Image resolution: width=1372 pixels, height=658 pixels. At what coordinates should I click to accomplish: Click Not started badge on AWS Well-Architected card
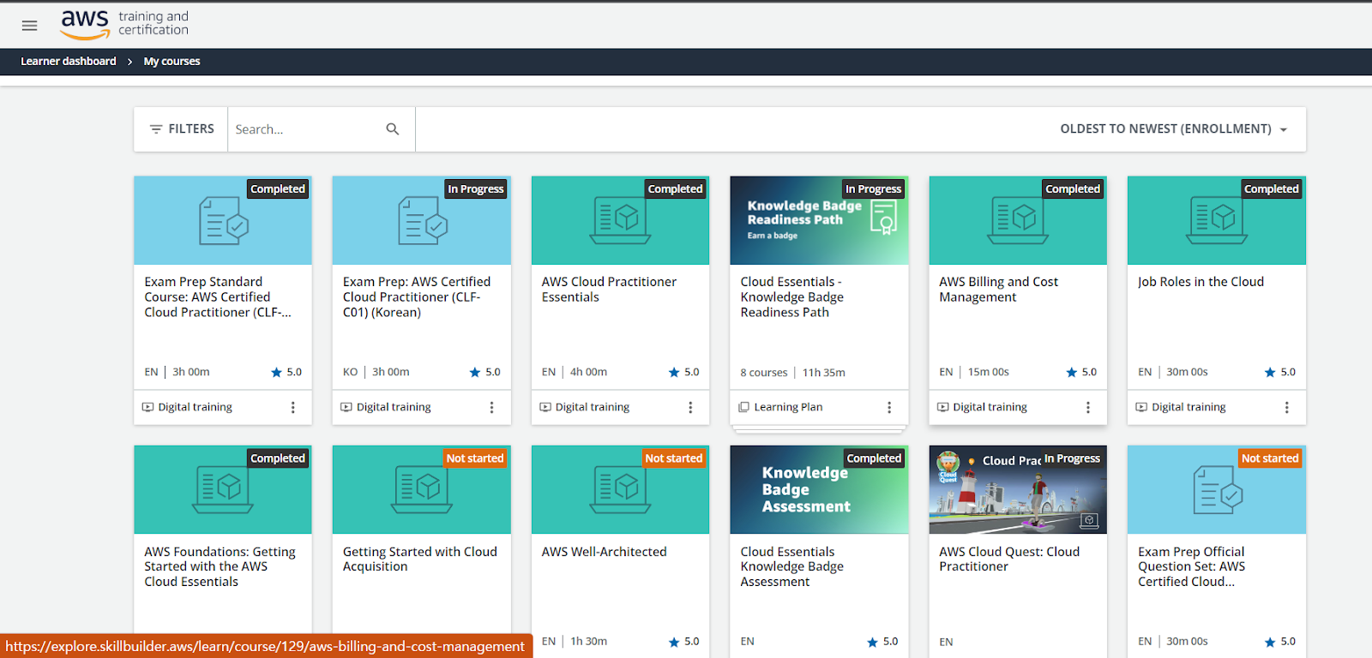pyautogui.click(x=674, y=459)
